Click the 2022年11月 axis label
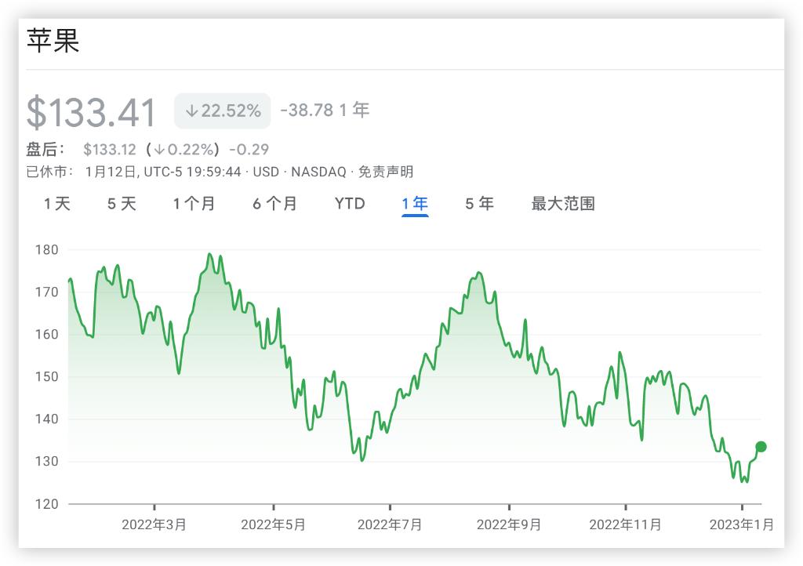 625,524
